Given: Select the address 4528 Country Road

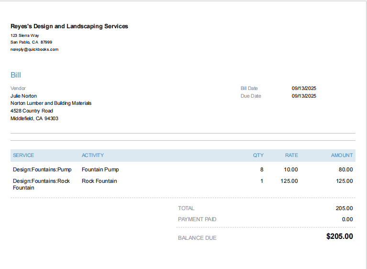Looking at the screenshot, I should [32, 111].
